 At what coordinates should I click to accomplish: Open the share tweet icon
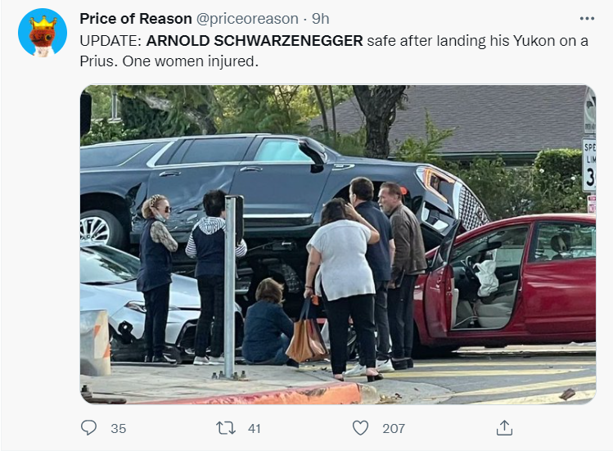[505, 427]
